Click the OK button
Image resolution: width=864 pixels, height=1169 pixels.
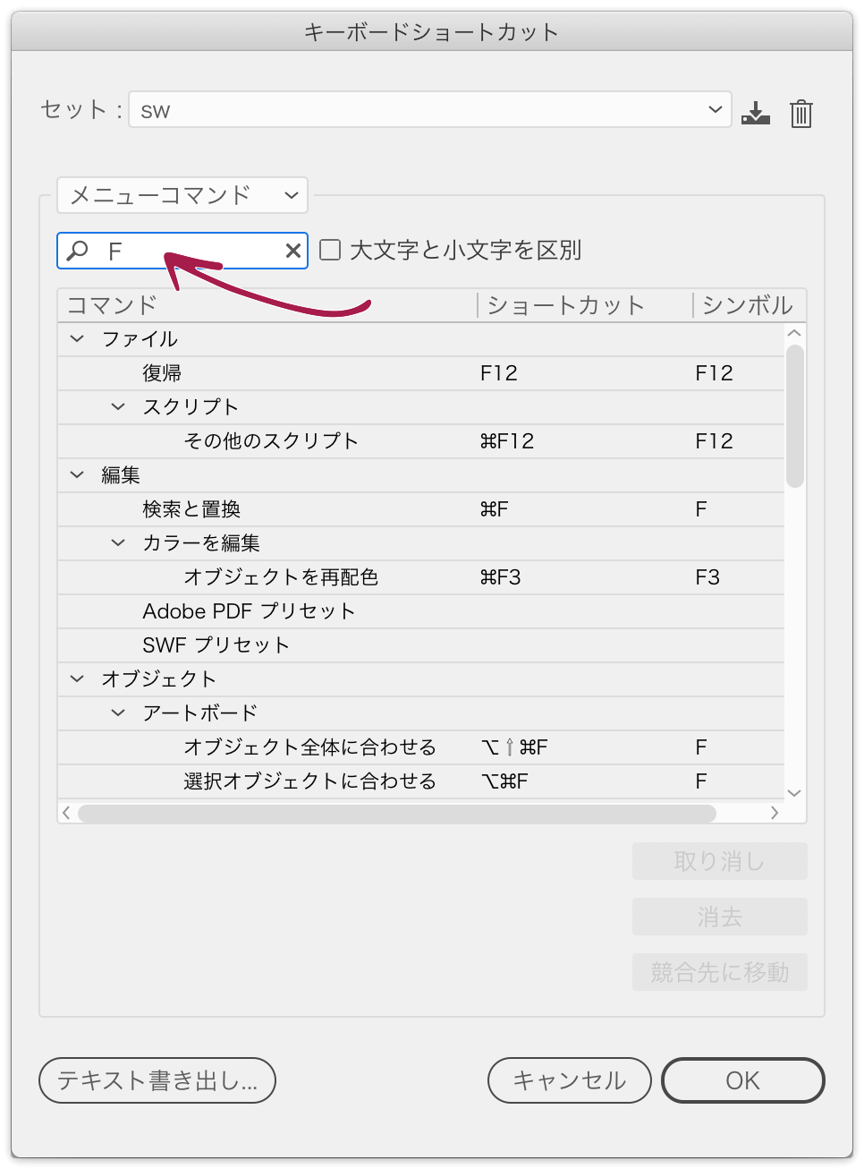pos(742,1080)
